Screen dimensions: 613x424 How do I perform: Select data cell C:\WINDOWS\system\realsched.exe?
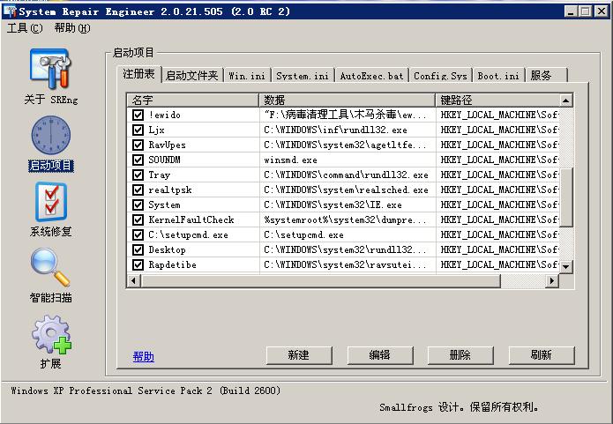pyautogui.click(x=346, y=190)
